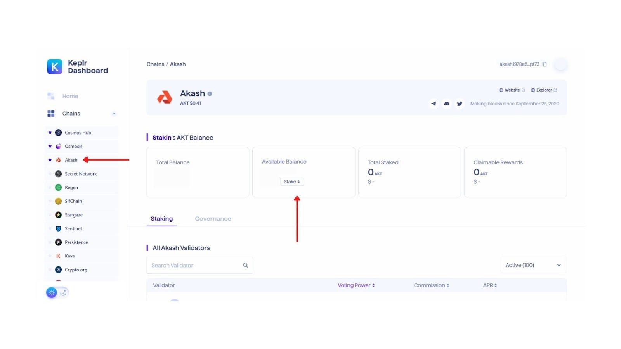Open SifChain gold chain logo
Image resolution: width=621 pixels, height=349 pixels.
(58, 201)
